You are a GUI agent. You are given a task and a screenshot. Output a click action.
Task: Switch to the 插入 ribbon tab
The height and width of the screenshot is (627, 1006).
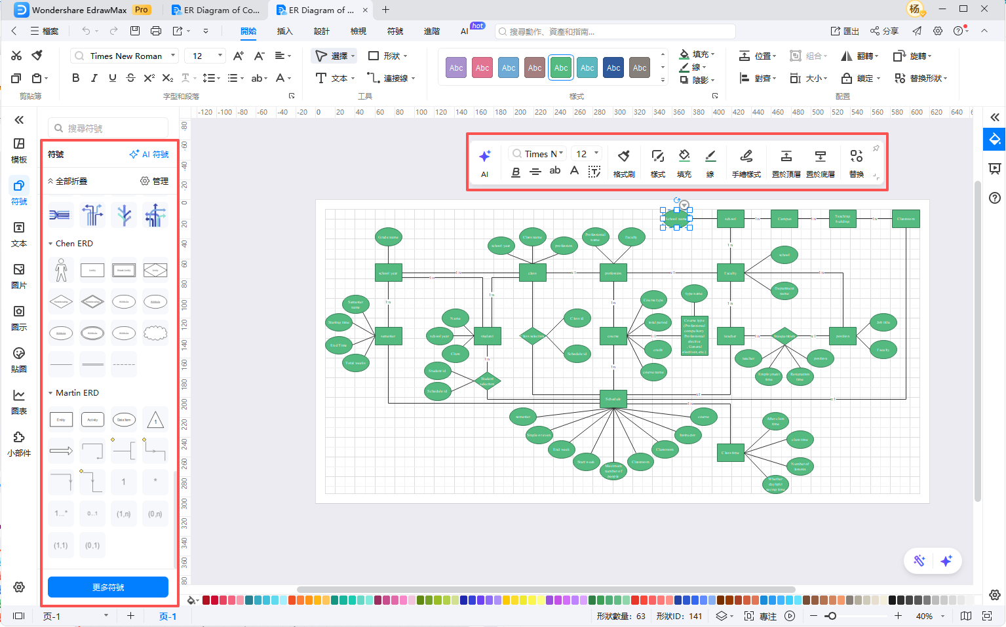[x=284, y=31]
